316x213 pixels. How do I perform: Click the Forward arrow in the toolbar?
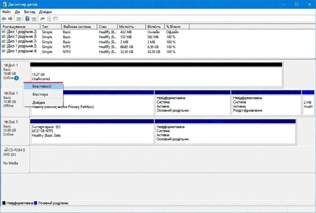coord(10,19)
